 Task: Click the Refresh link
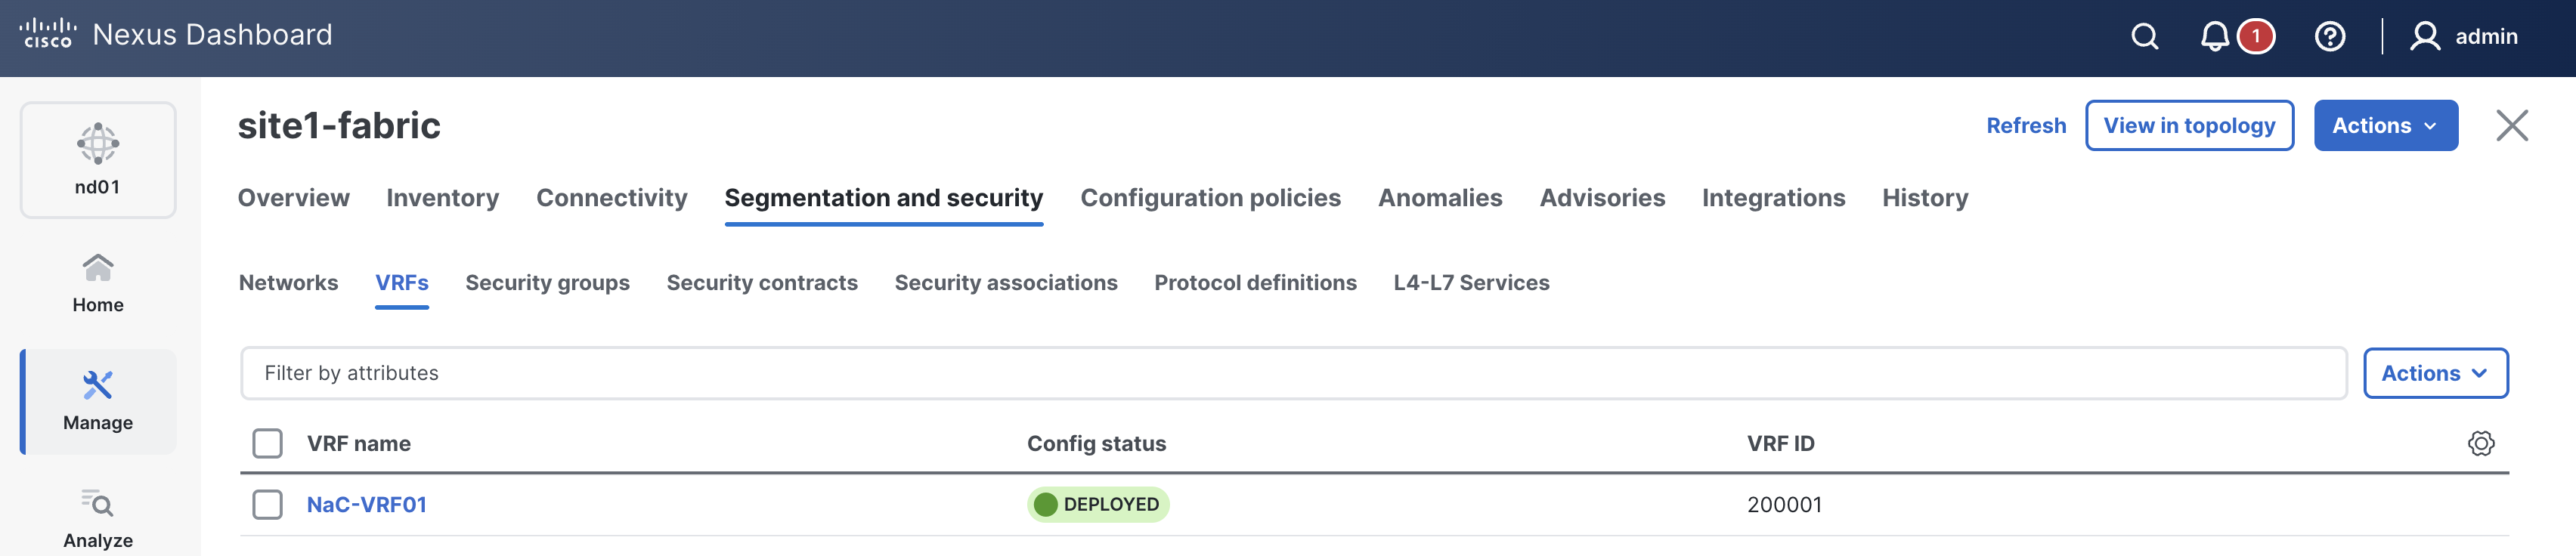click(2025, 126)
